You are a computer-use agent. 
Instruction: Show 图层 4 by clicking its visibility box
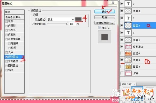tap(122, 67)
